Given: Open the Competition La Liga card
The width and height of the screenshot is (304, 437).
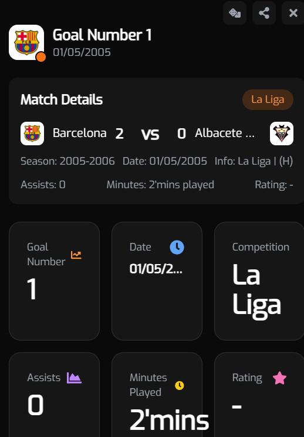Looking at the screenshot, I should pyautogui.click(x=259, y=281).
